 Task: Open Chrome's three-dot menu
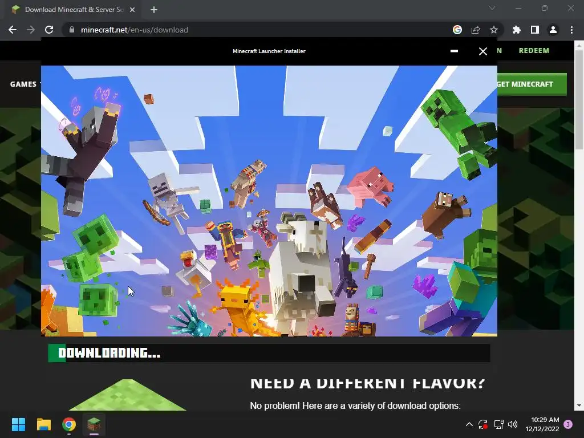point(571,30)
